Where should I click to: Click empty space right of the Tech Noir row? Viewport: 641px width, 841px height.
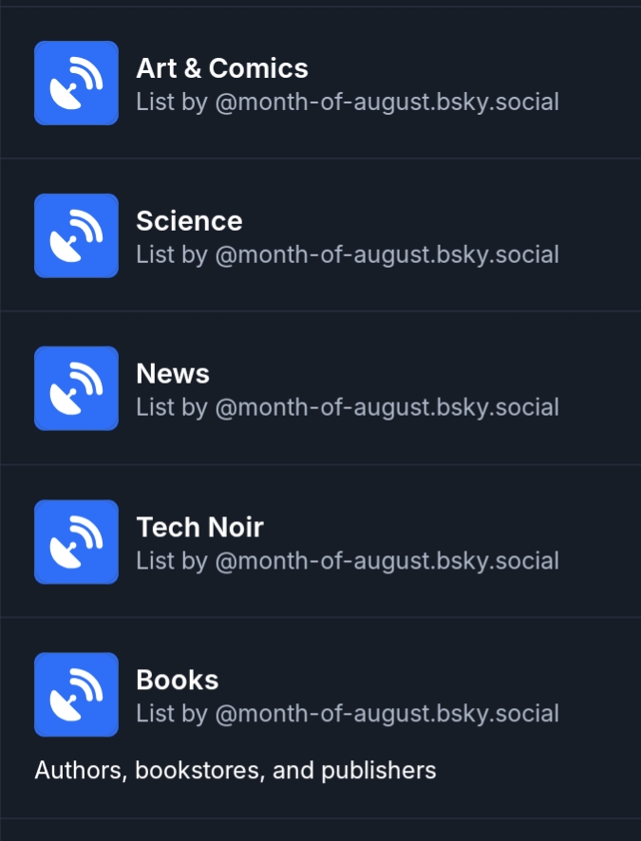pos(603,541)
